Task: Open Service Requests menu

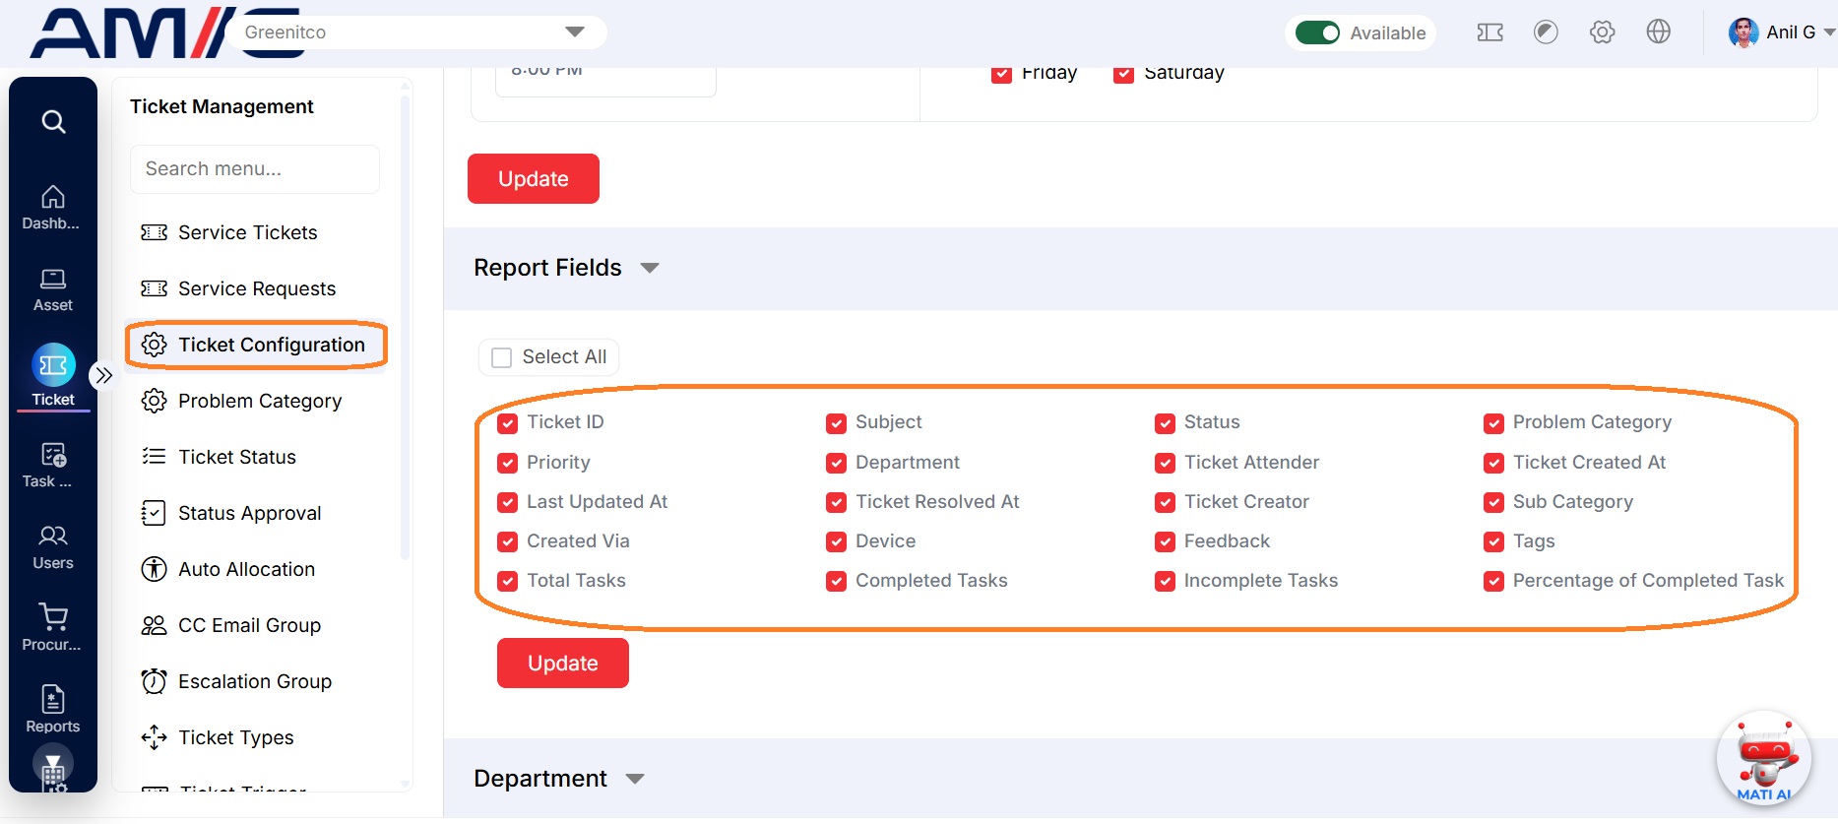Action: [x=257, y=288]
